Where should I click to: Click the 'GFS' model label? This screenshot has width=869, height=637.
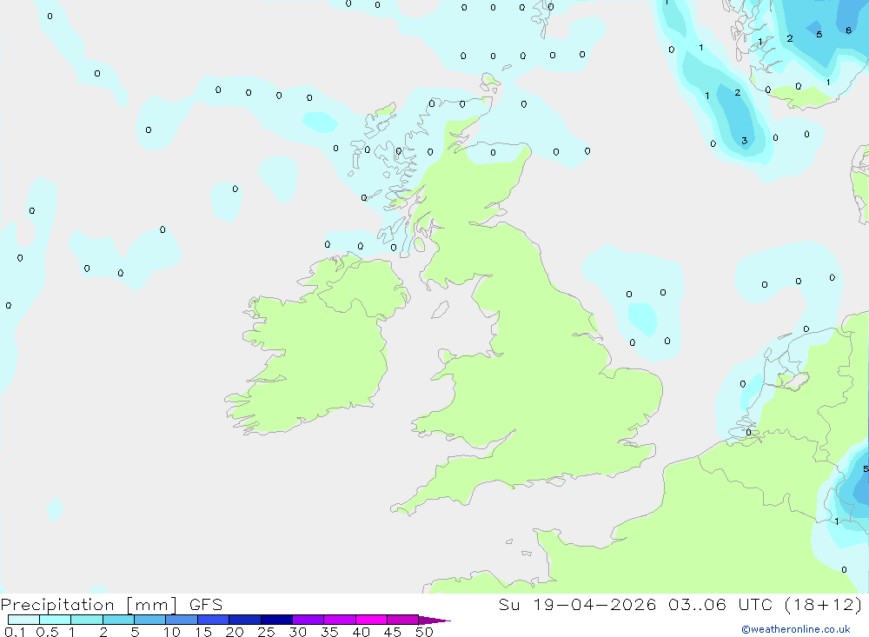(x=206, y=605)
